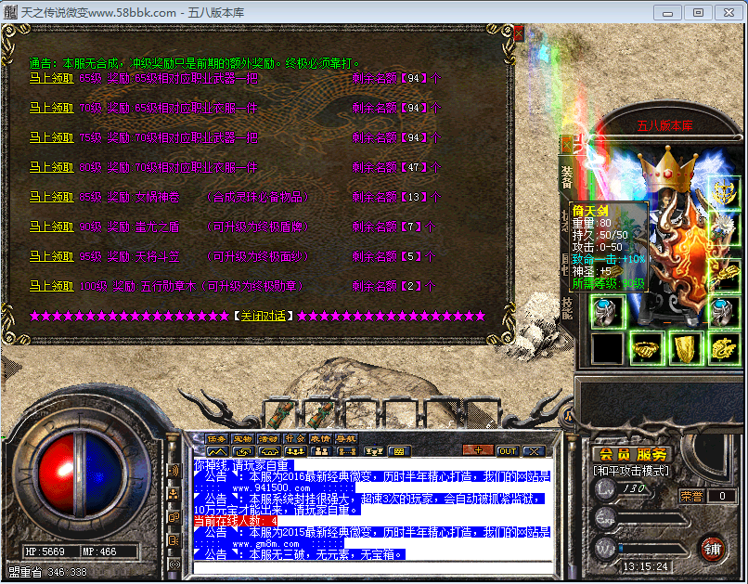Click the MP:466 readout
748x584 pixels.
point(99,552)
